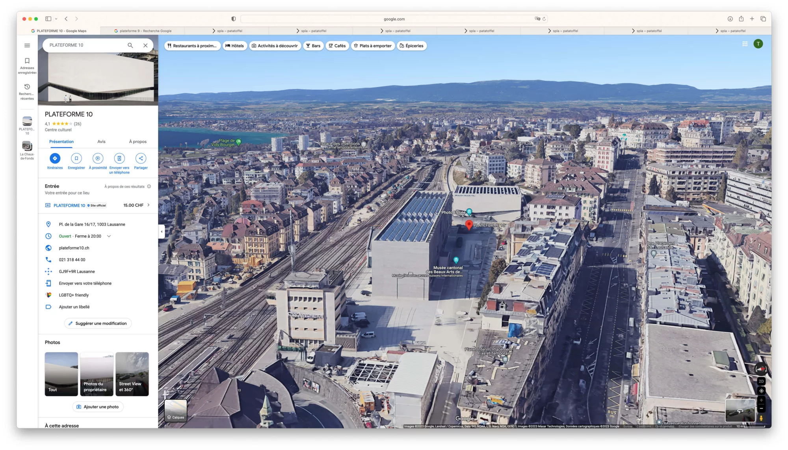Screen dimensions: 788x450
Task: Expand the 15.00 CHF entry ticket chevron
Action: tap(149, 205)
